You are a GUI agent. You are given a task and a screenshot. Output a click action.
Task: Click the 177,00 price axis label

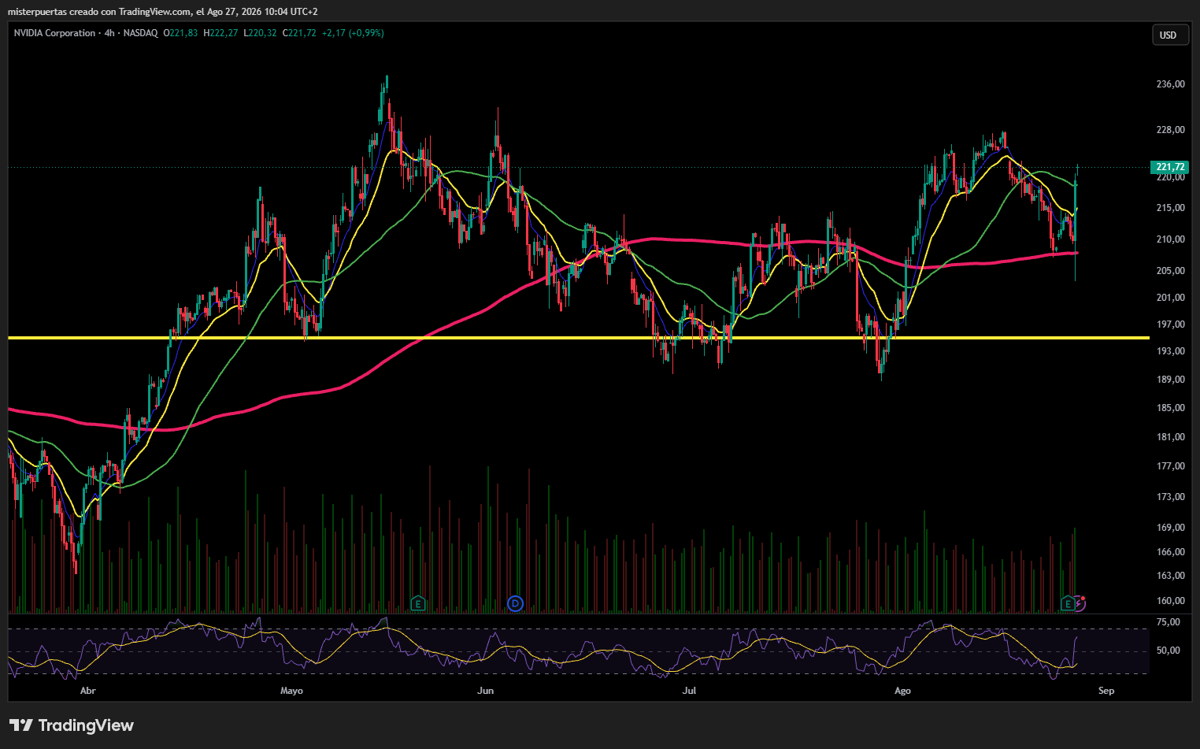pyautogui.click(x=1170, y=466)
